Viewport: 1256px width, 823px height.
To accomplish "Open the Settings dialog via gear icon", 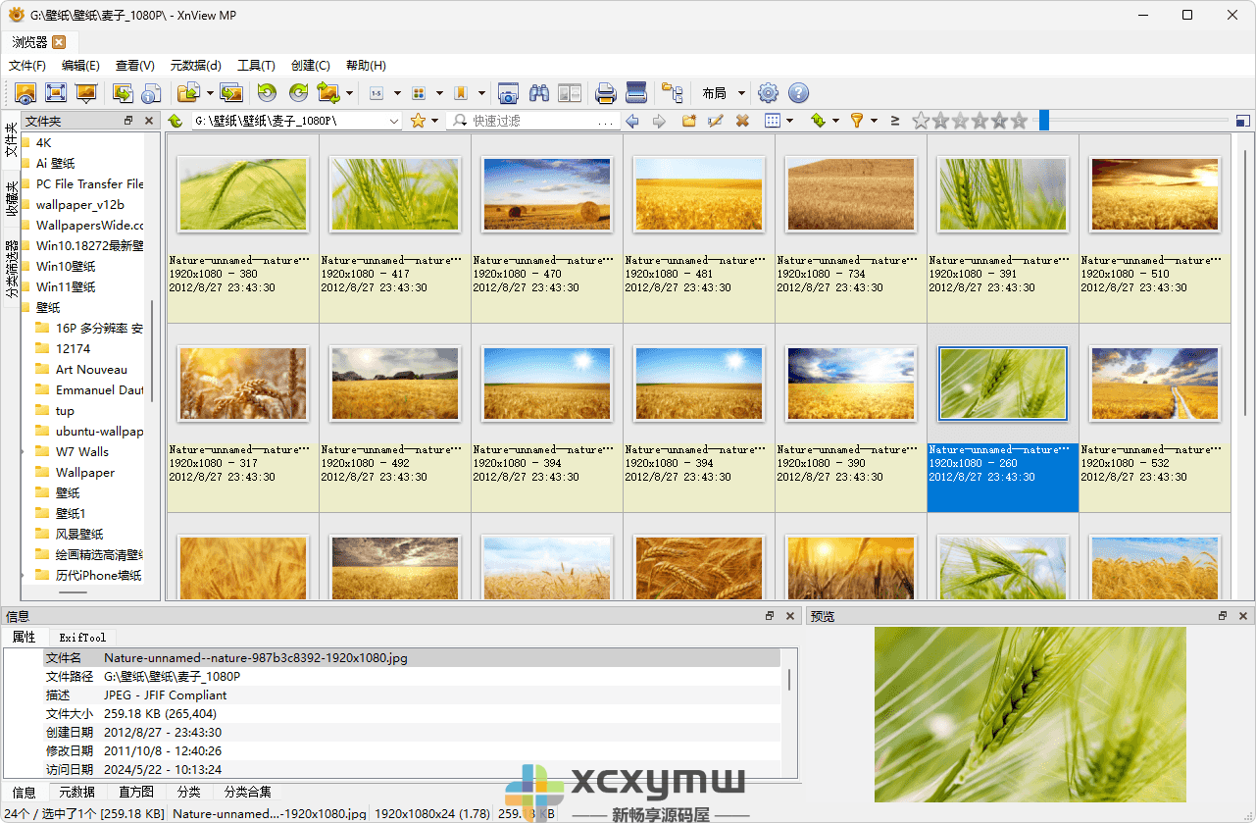I will [x=768, y=92].
